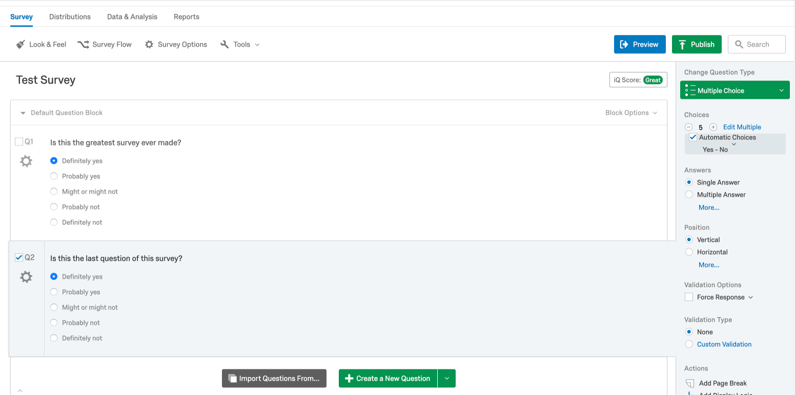Open Create a New Question dropdown arrow
The width and height of the screenshot is (795, 395).
coord(446,378)
